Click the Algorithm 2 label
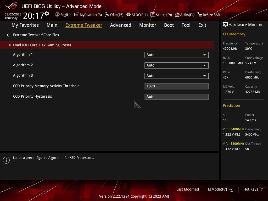This screenshot has height=201, width=268. [x=23, y=65]
